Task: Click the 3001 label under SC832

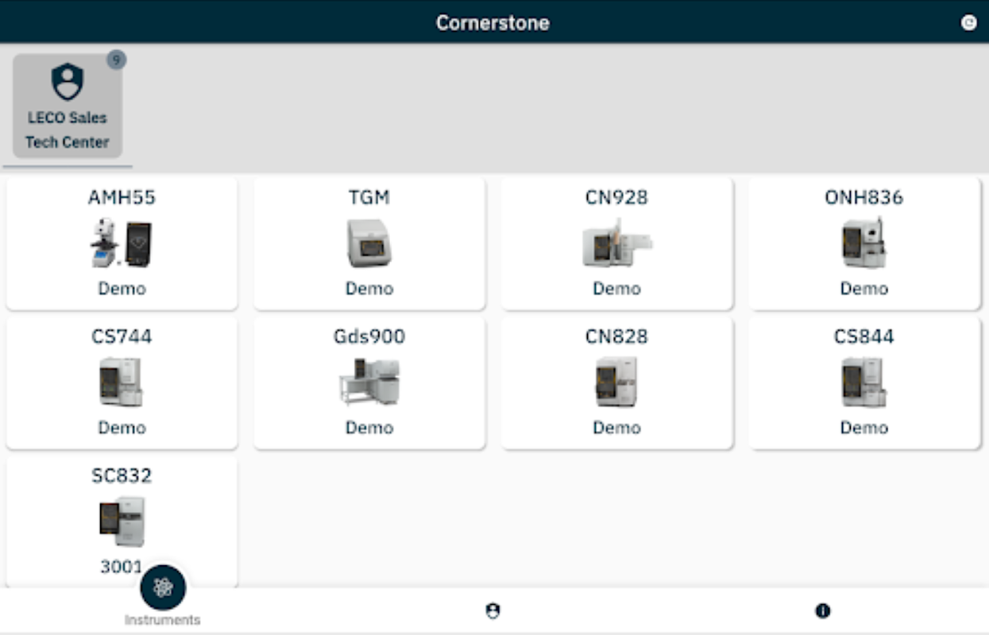Action: pos(121,567)
